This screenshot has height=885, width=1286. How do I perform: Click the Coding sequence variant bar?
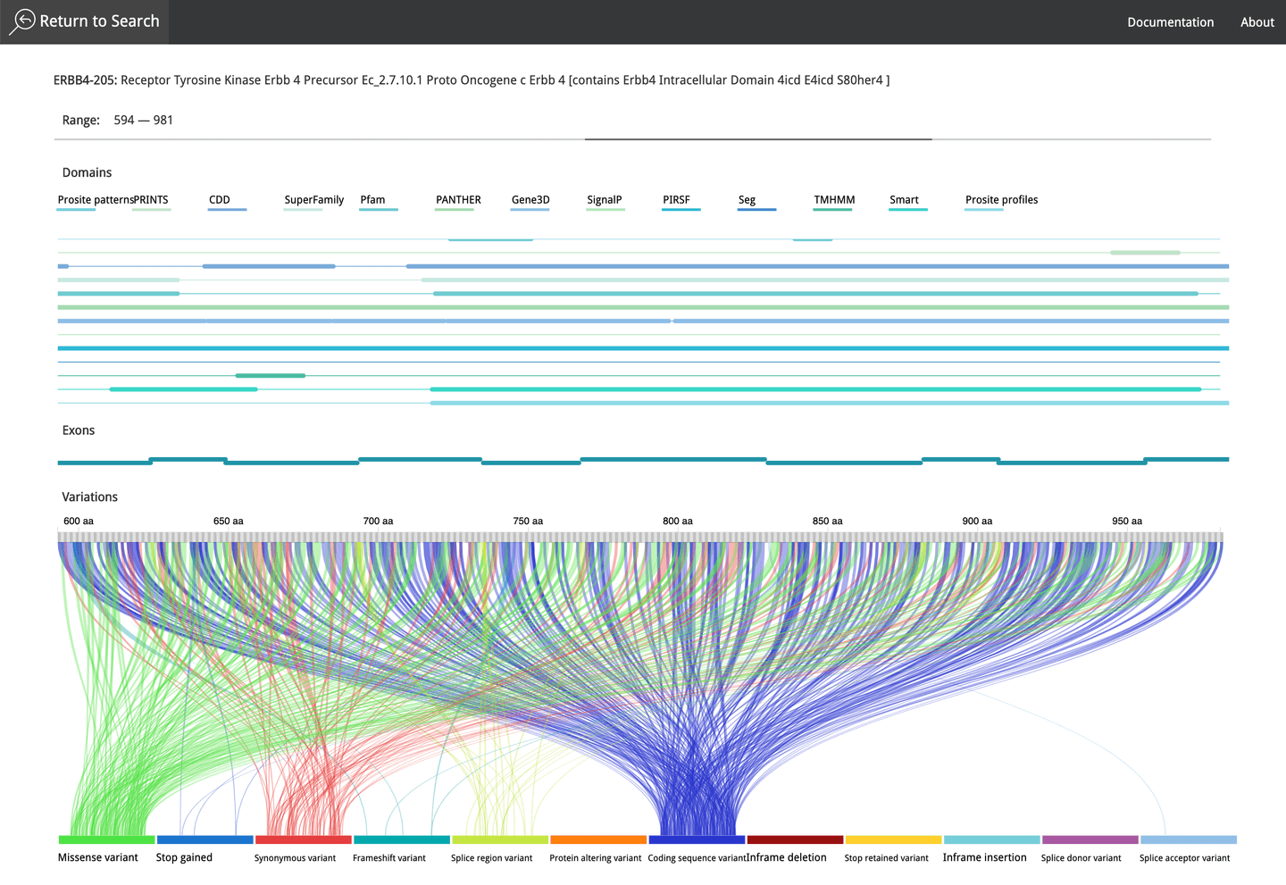point(697,839)
